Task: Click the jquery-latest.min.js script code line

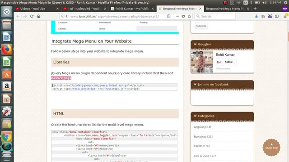Action: (x=98, y=85)
